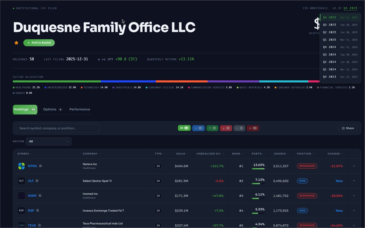This screenshot has height=228, width=365.
Task: Sort by the Value column
Action: pyautogui.click(x=182, y=154)
